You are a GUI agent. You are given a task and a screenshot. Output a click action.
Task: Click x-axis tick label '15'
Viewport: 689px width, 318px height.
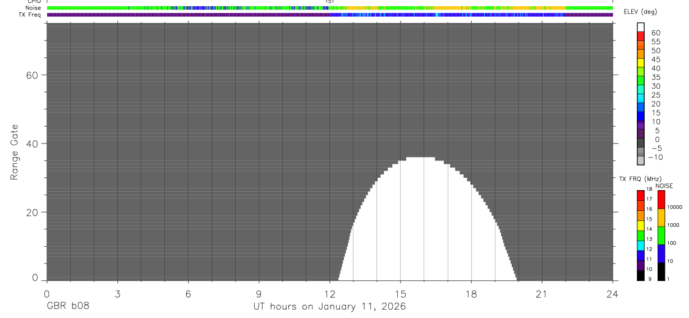click(x=400, y=294)
